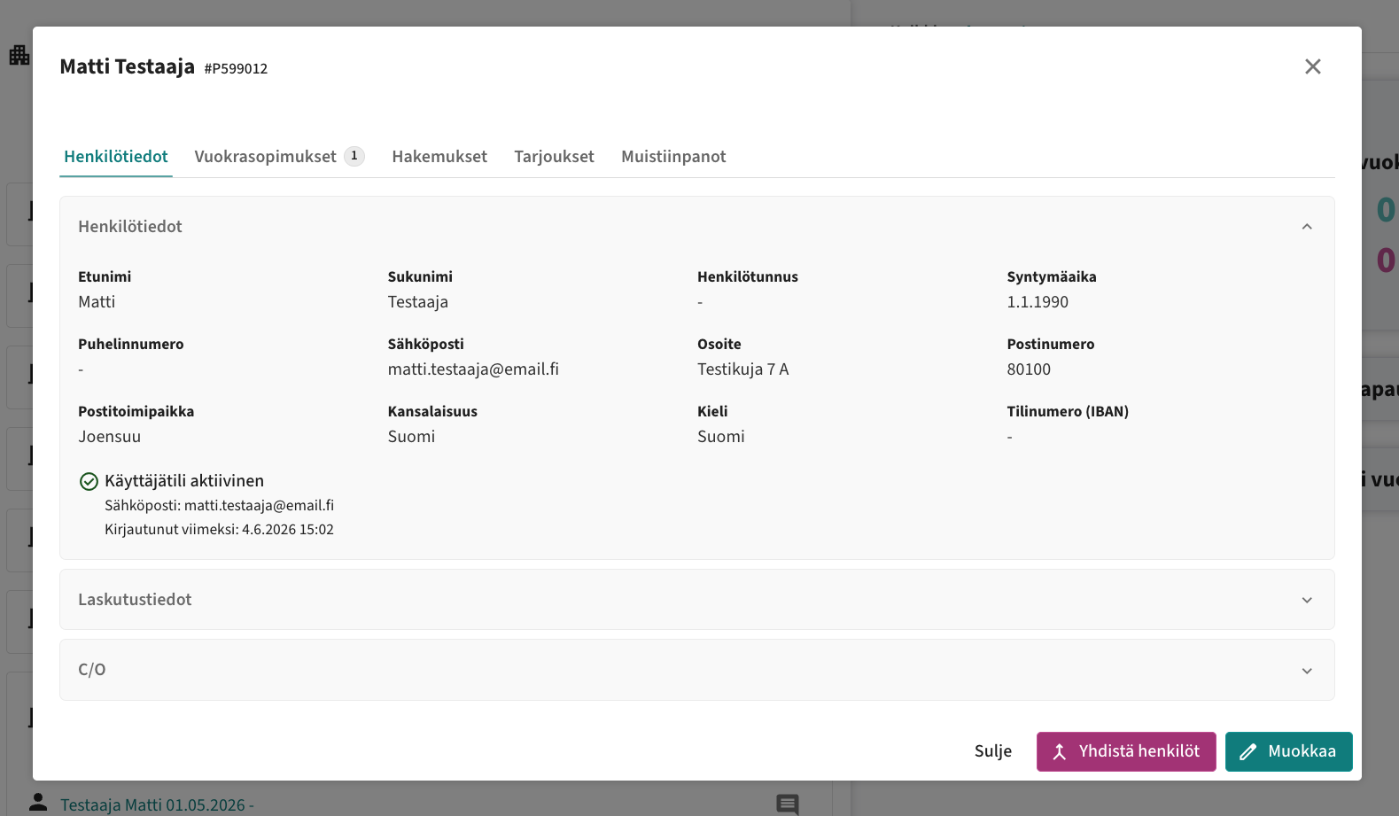1399x816 pixels.
Task: Click the Suomi value under Kieli
Action: click(x=721, y=437)
